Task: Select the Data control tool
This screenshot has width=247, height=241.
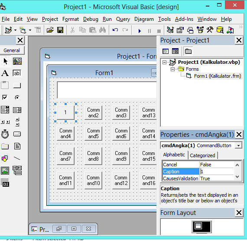Action: (x=17, y=171)
